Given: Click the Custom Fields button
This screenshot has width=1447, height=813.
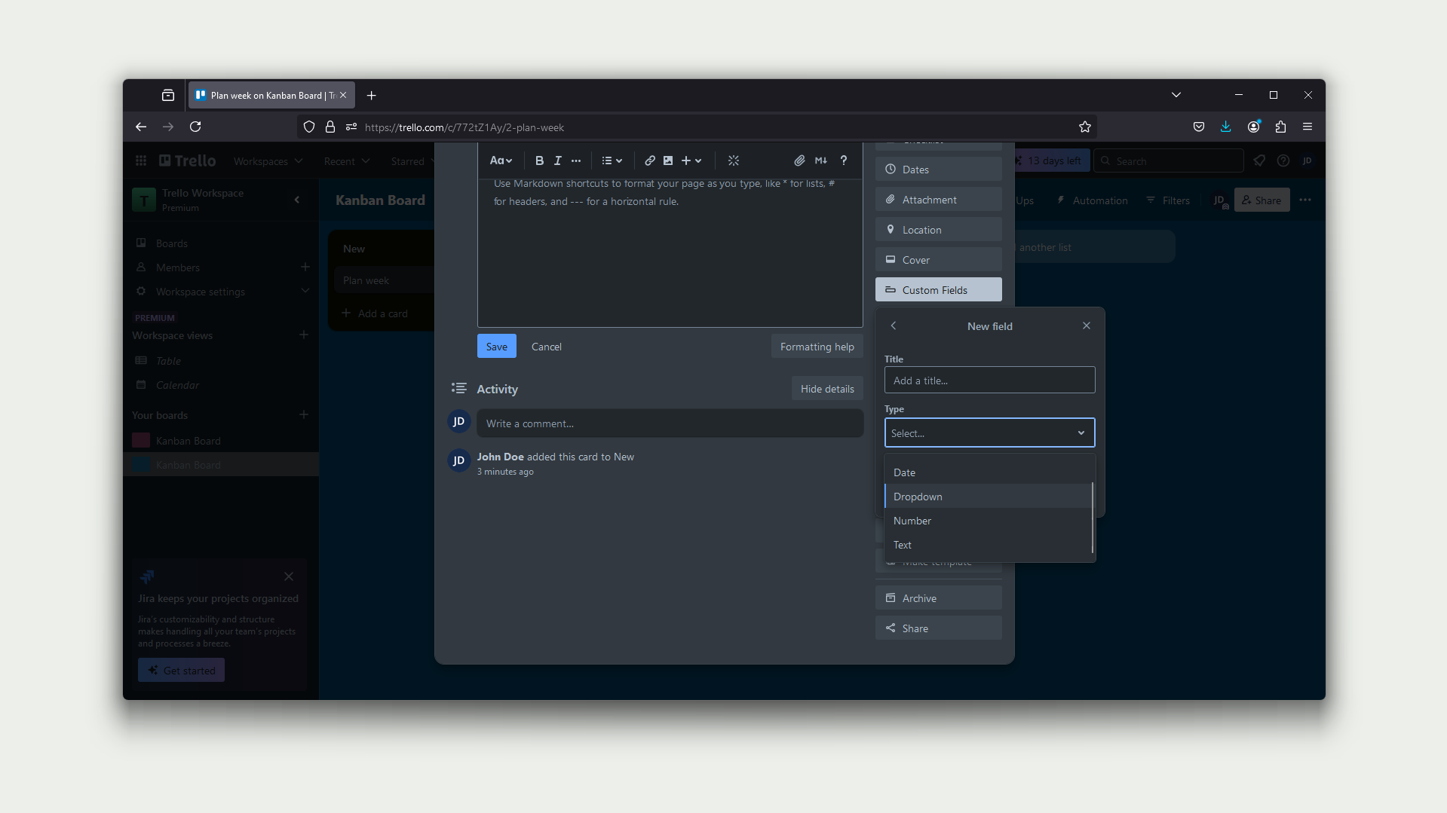Looking at the screenshot, I should point(938,290).
